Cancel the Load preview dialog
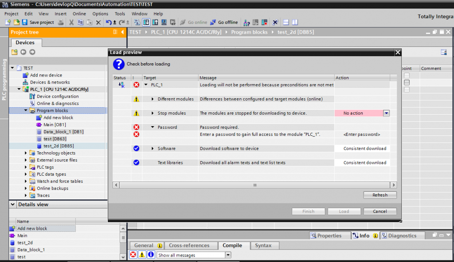Screen dimensions: 454x262 (380, 212)
